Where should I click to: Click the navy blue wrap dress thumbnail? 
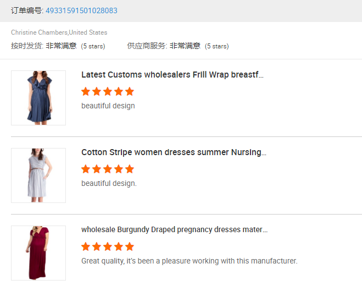38,98
